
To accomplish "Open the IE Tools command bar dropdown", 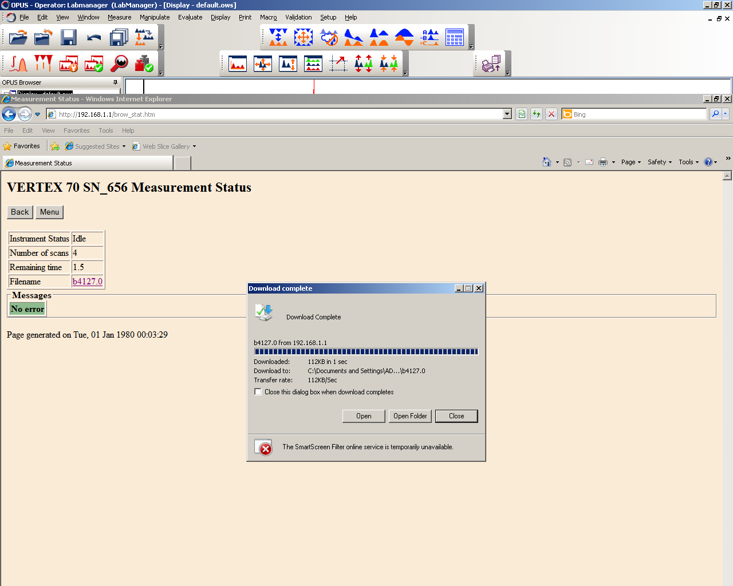I will tap(689, 162).
